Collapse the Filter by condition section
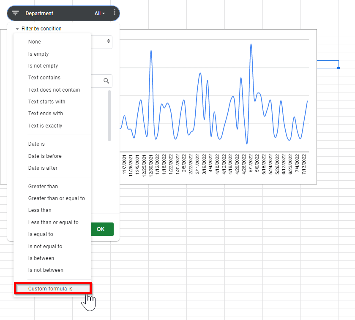355x320 pixels. click(16, 28)
